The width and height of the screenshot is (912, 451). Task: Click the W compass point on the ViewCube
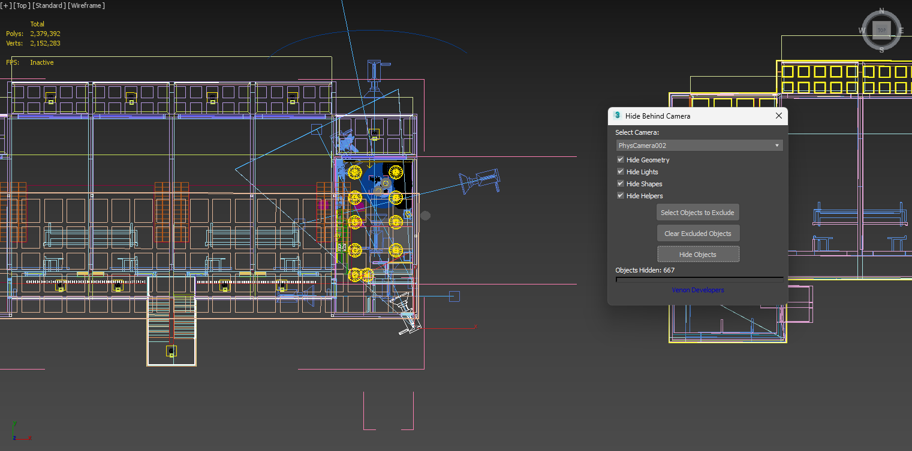point(862,30)
